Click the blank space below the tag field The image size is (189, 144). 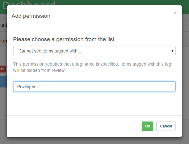tap(94, 103)
